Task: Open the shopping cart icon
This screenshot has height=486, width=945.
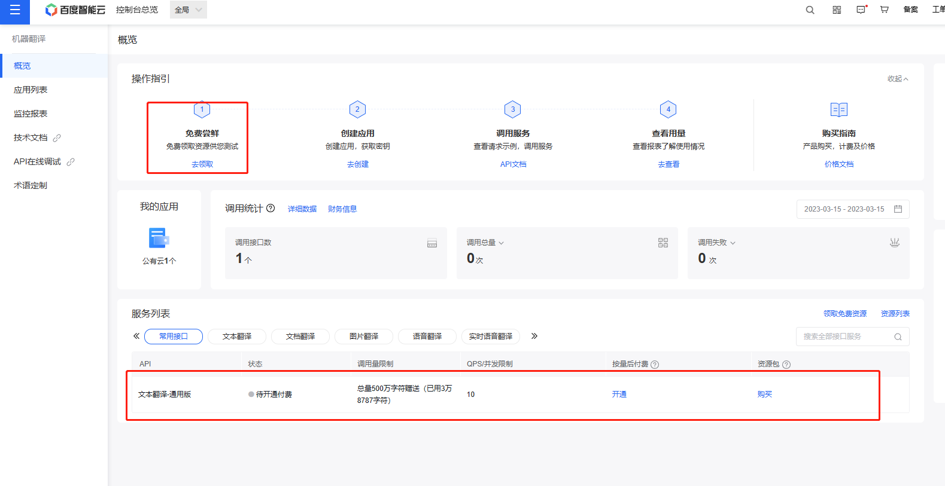Action: click(884, 10)
